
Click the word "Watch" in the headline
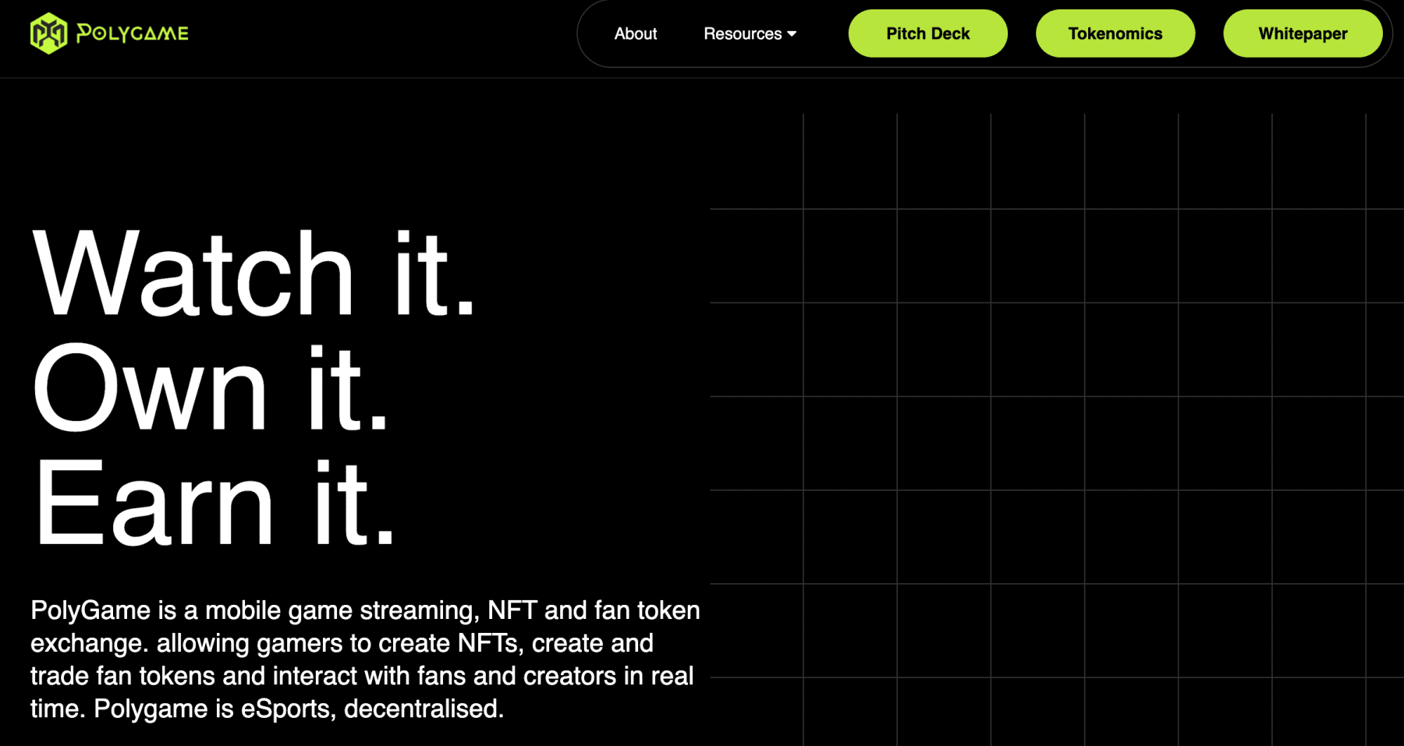[x=193, y=273]
